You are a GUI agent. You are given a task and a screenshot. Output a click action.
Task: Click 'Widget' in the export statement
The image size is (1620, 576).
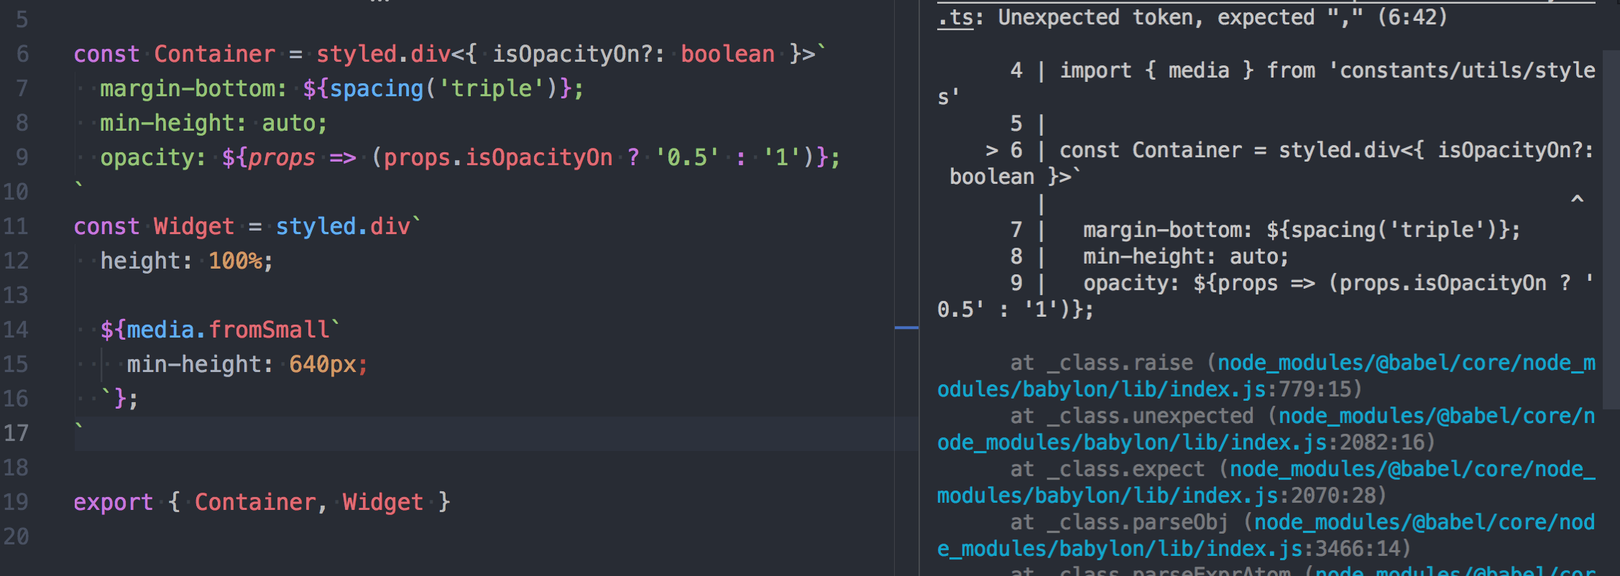point(383,502)
